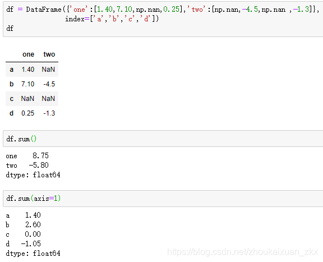
Task: Click NaN in row c column two
Action: tap(48, 99)
